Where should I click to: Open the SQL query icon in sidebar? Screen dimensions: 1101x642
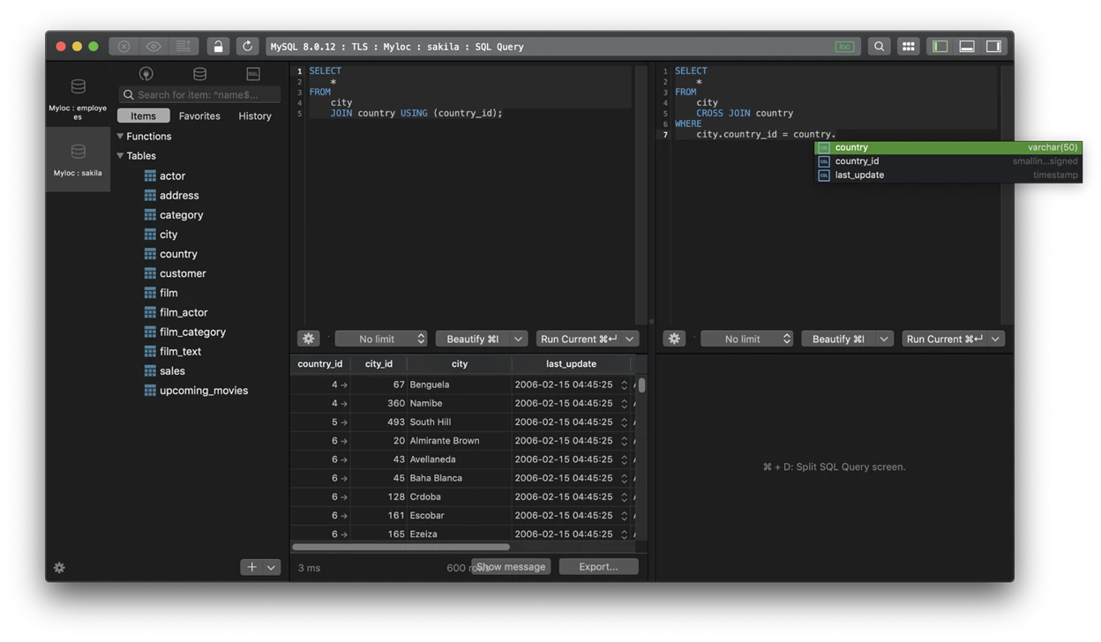pyautogui.click(x=253, y=73)
